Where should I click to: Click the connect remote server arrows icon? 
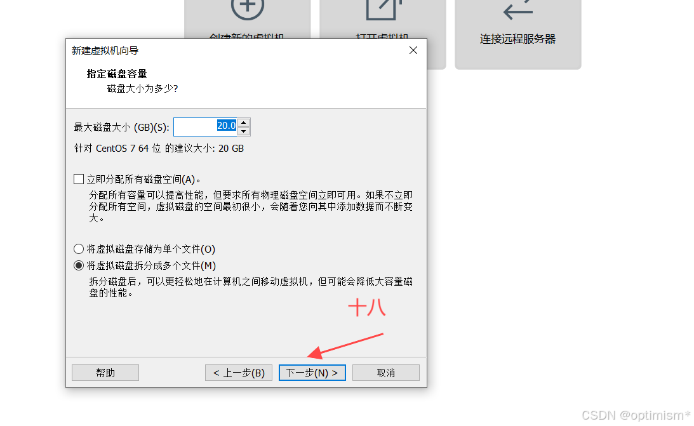coord(518,10)
